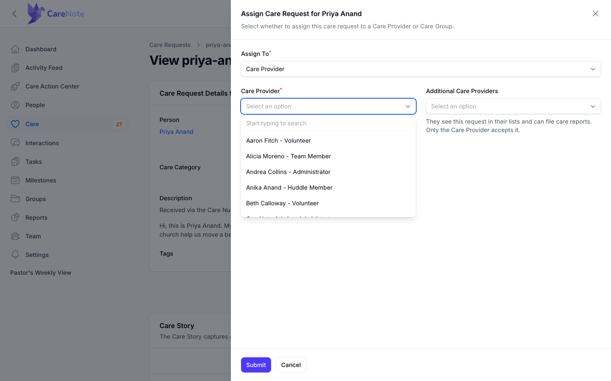Click the CareNote bird logo
The width and height of the screenshot is (611, 381).
tap(36, 14)
